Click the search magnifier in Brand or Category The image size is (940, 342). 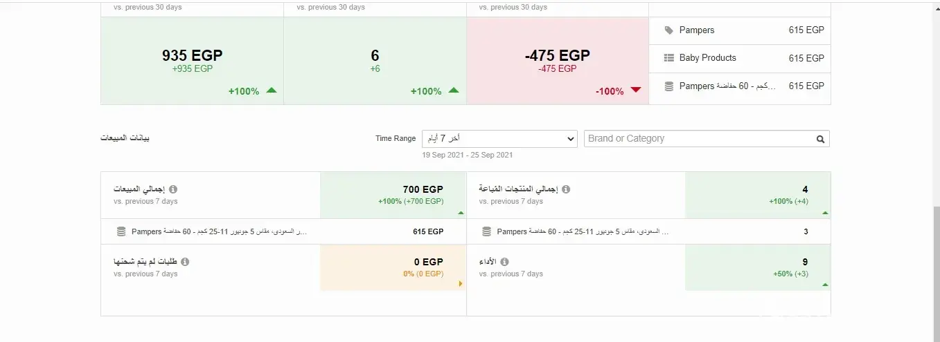point(820,139)
